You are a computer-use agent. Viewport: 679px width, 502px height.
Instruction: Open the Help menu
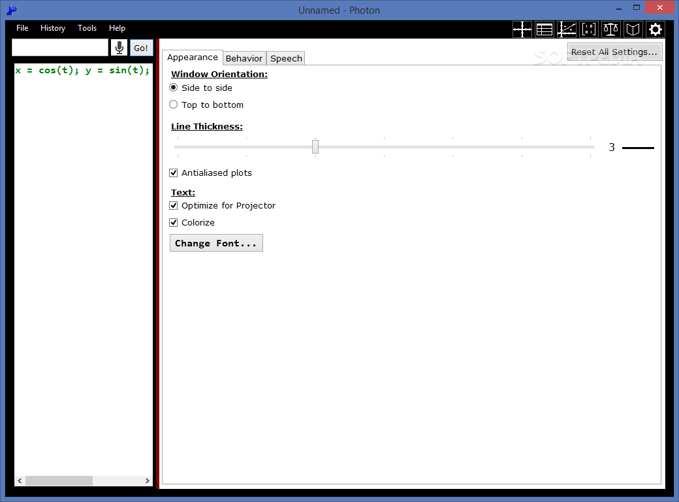point(117,28)
